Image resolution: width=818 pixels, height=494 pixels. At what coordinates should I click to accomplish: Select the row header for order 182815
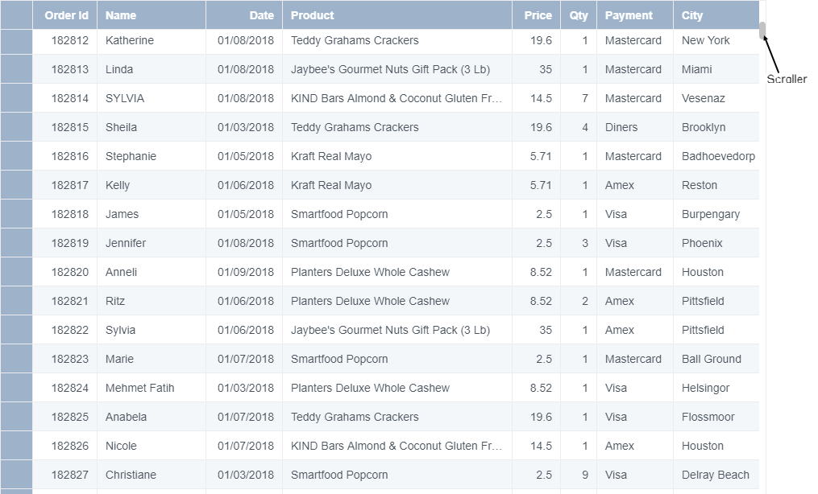tap(16, 128)
